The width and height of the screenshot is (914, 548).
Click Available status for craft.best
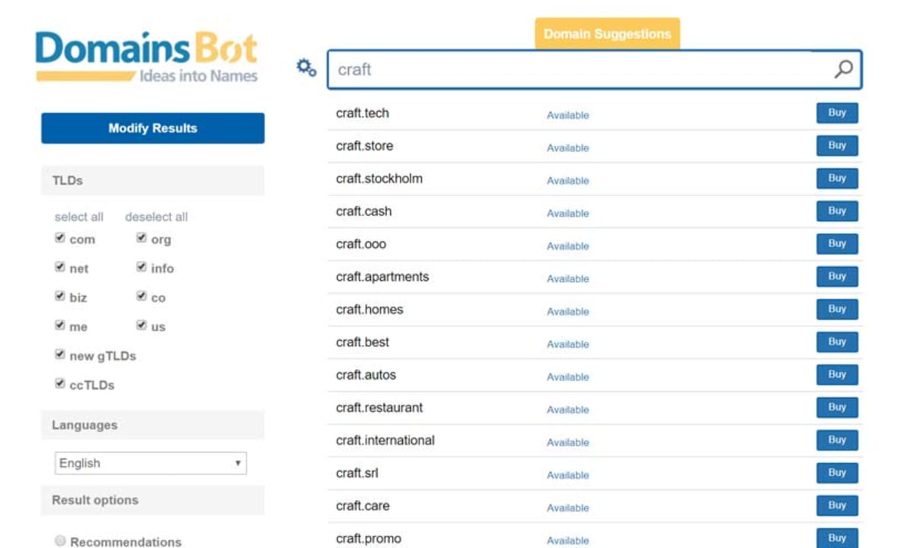[568, 344]
